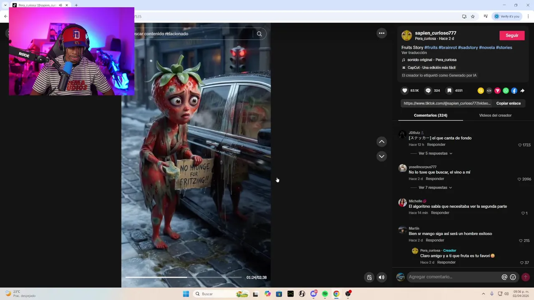Open the #stories hashtag

[504, 47]
